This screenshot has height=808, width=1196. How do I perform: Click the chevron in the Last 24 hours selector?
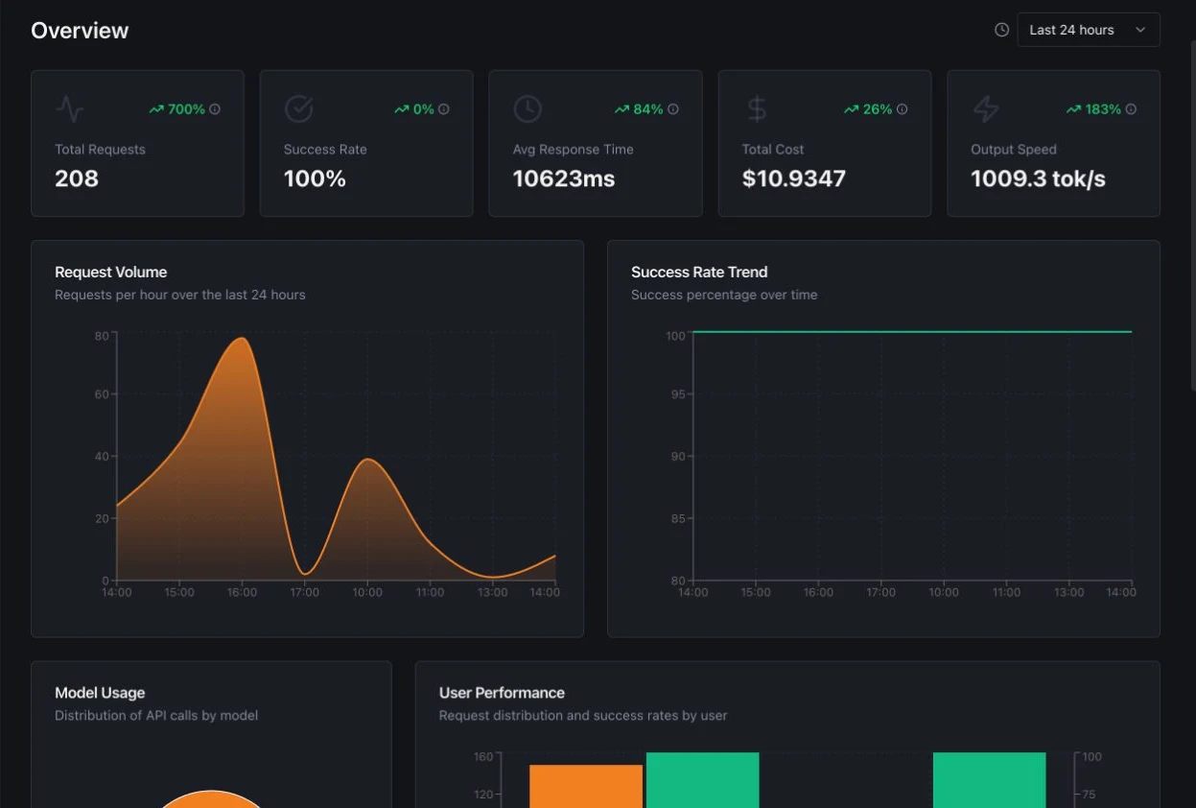pyautogui.click(x=1140, y=30)
